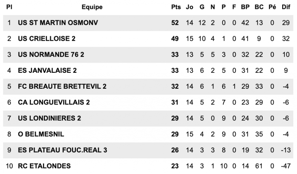Click the -47 goal difference value
Screen dimensions: 297x174
(x=286, y=166)
